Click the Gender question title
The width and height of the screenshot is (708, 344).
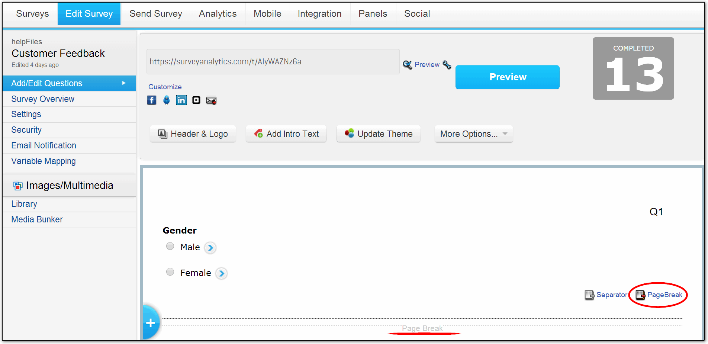[x=180, y=231]
